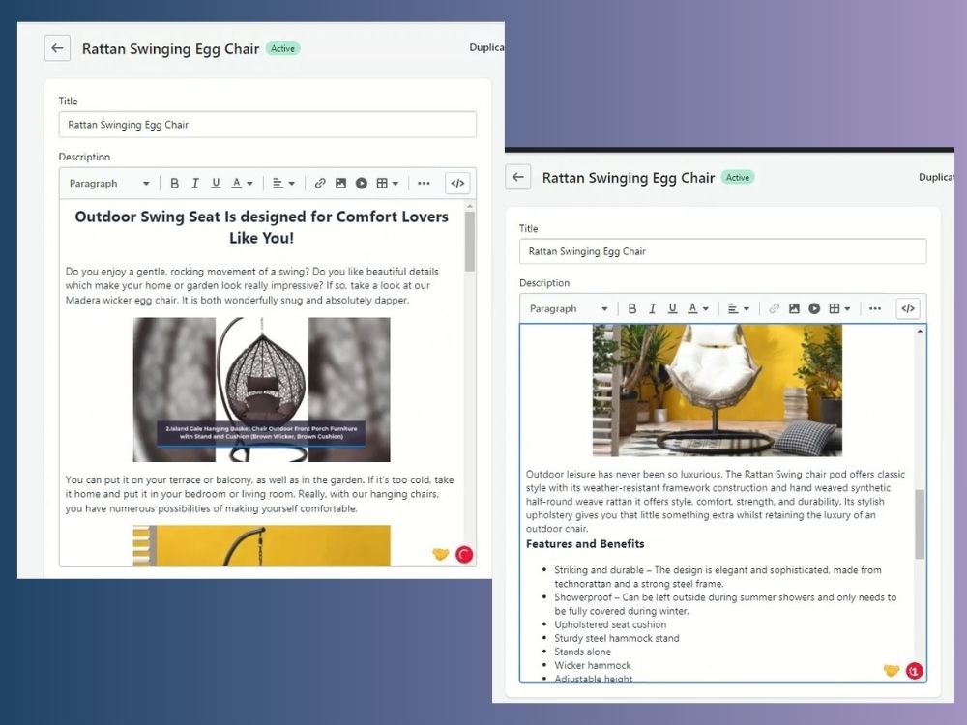Click 'Outdoor Swing Seat Is designed' heading
This screenshot has height=725, width=967.
(x=261, y=227)
